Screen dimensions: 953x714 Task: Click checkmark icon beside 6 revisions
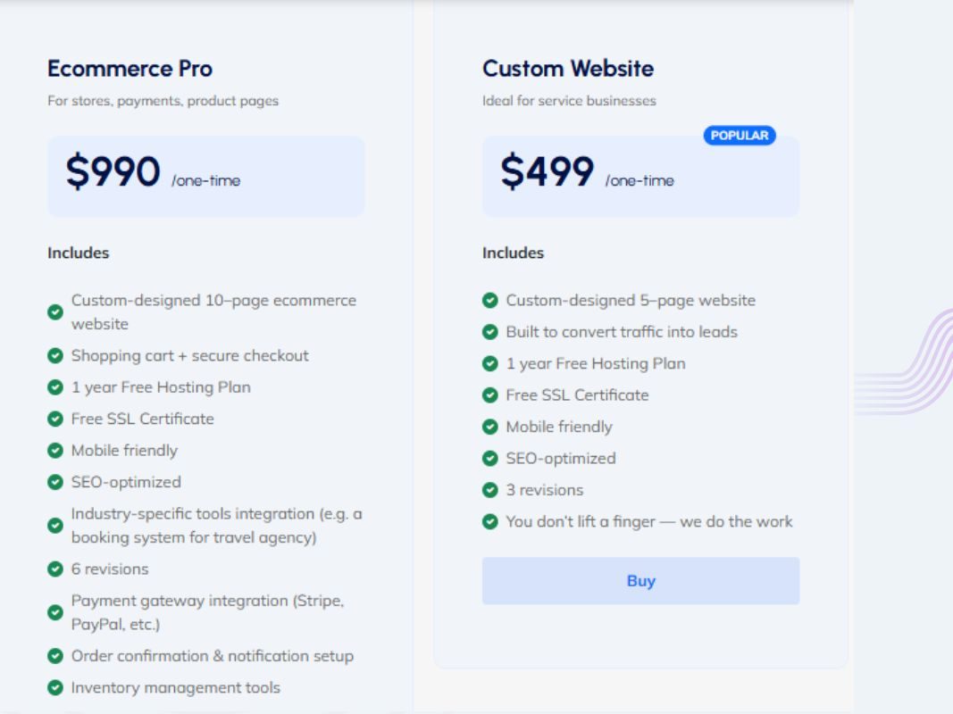(55, 569)
